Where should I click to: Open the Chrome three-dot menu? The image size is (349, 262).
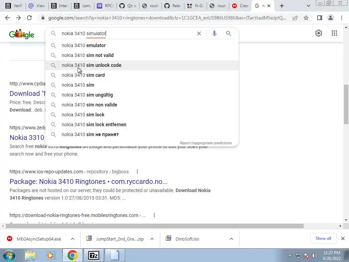point(342,18)
